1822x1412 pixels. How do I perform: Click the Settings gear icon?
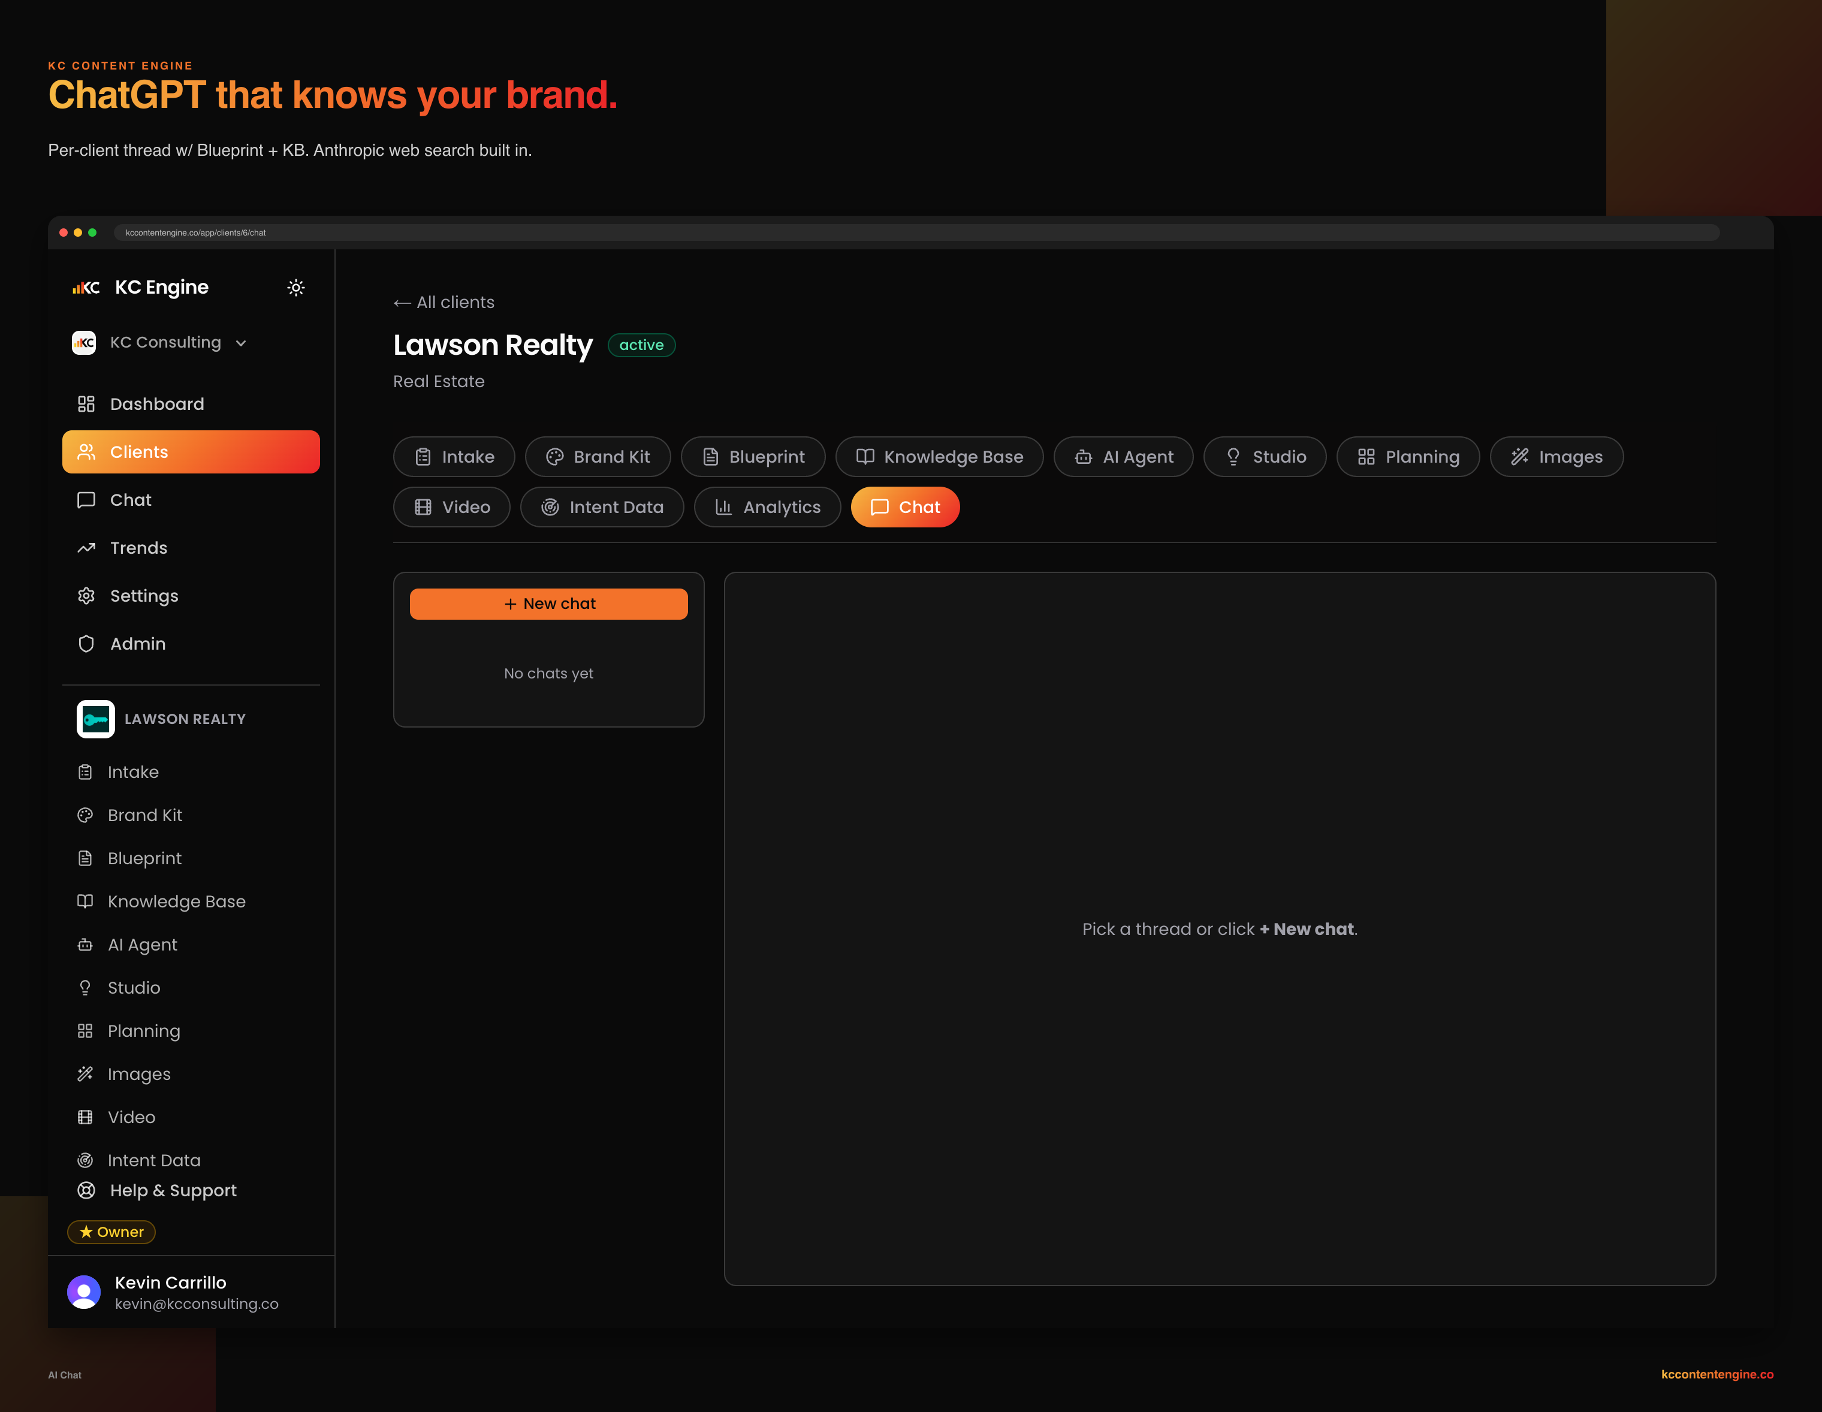pyautogui.click(x=86, y=596)
